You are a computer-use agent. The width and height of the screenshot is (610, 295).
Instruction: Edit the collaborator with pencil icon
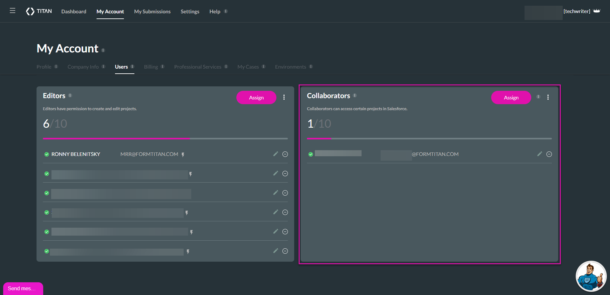[539, 154]
